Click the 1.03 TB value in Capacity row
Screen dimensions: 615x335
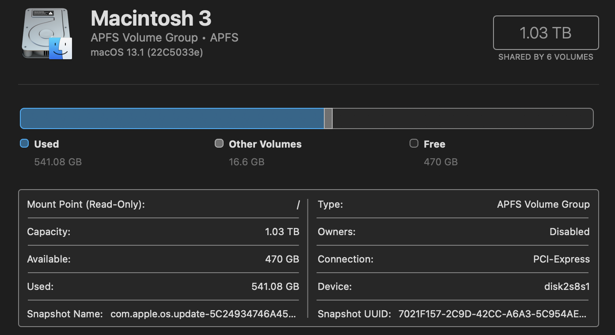[282, 232]
